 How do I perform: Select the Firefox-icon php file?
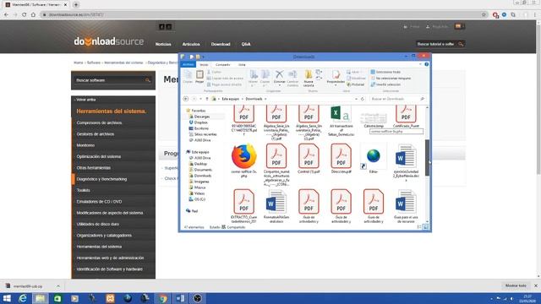point(244,161)
